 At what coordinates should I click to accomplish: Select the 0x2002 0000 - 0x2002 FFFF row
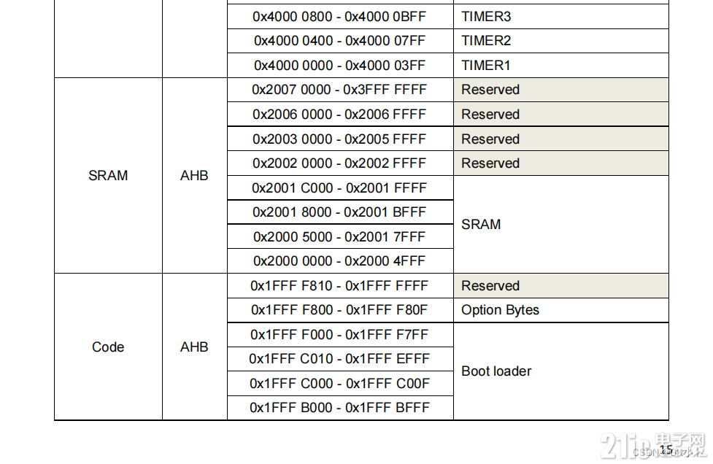(448, 163)
